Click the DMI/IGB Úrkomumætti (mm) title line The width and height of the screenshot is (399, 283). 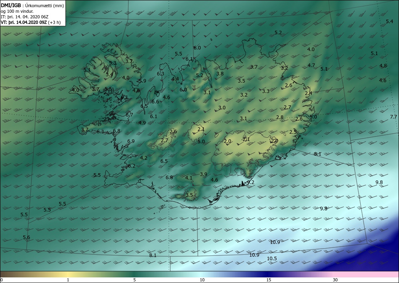[32, 5]
